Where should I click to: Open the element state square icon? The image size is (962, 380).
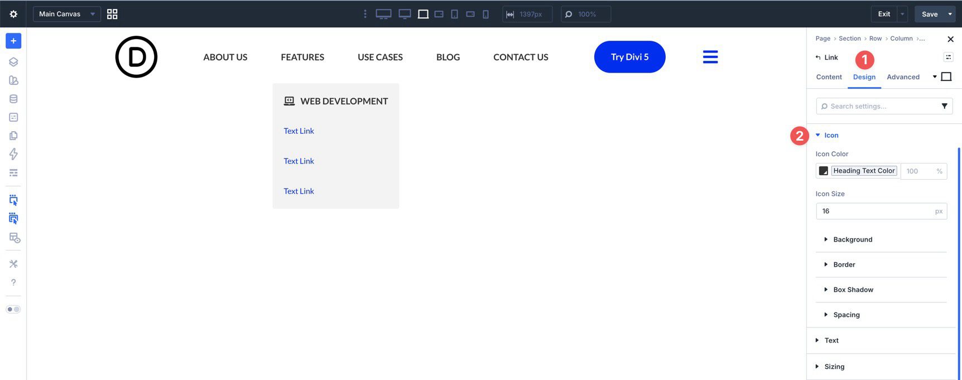pyautogui.click(x=946, y=76)
